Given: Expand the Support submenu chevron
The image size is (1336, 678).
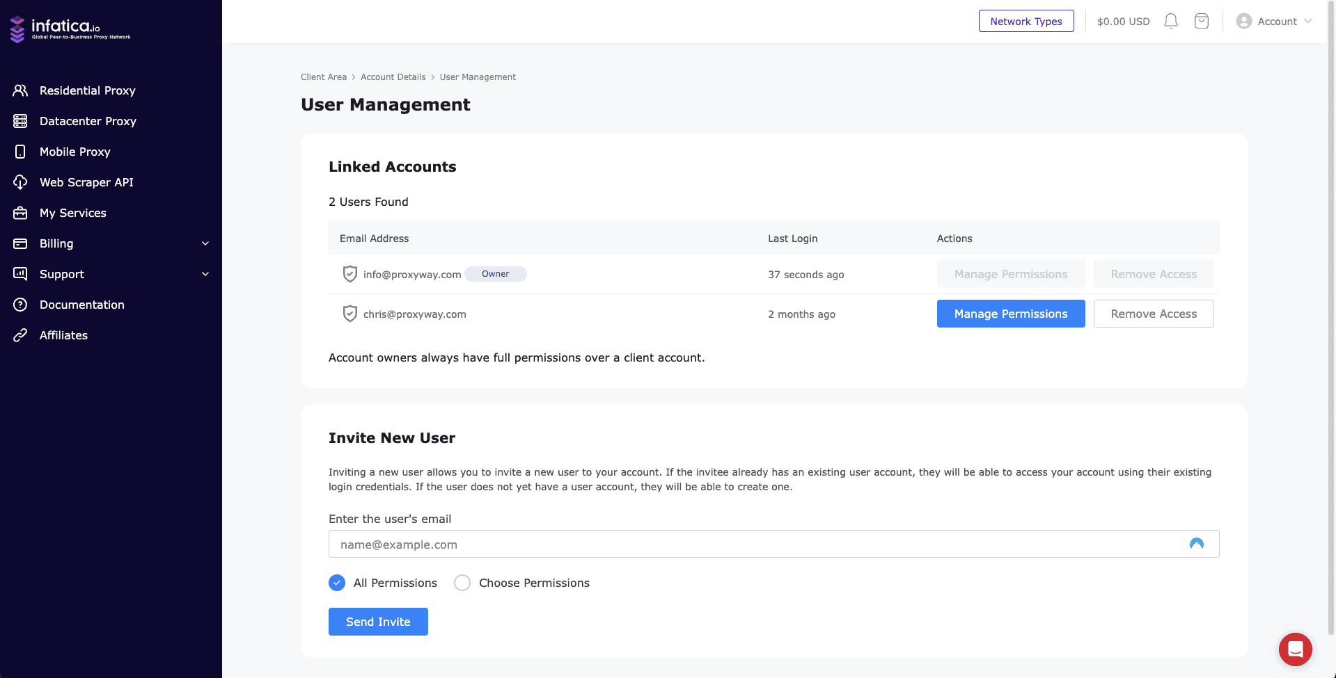Looking at the screenshot, I should pos(205,274).
